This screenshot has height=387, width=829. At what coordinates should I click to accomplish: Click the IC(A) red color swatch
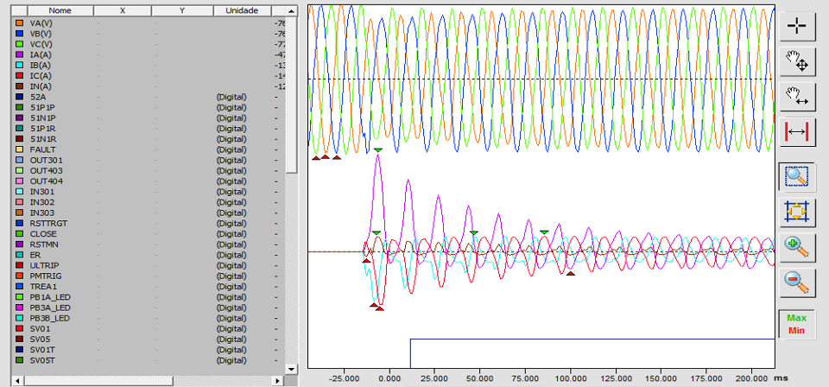click(x=20, y=76)
